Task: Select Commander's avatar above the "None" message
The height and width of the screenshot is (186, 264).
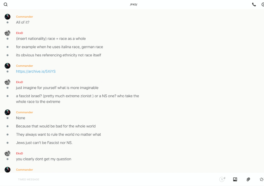Action: (7, 112)
